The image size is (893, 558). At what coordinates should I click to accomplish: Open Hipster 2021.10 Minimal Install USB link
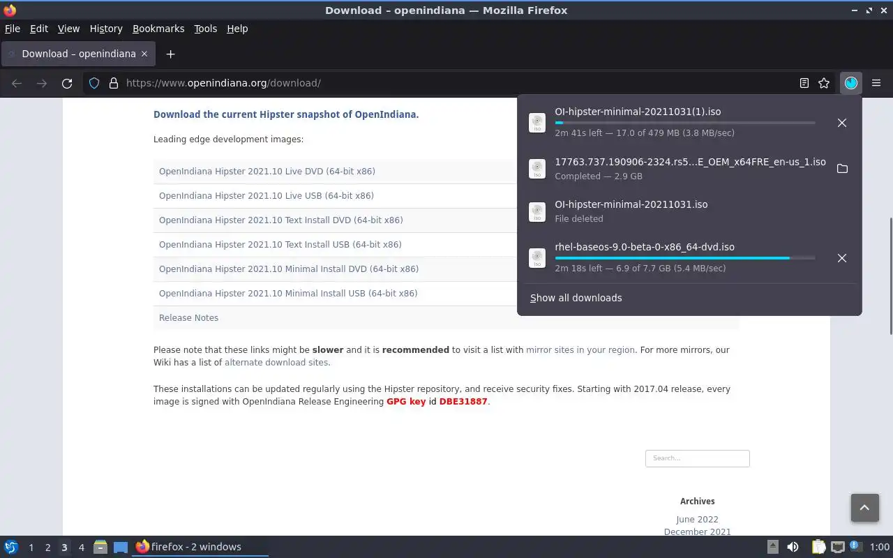(x=288, y=294)
